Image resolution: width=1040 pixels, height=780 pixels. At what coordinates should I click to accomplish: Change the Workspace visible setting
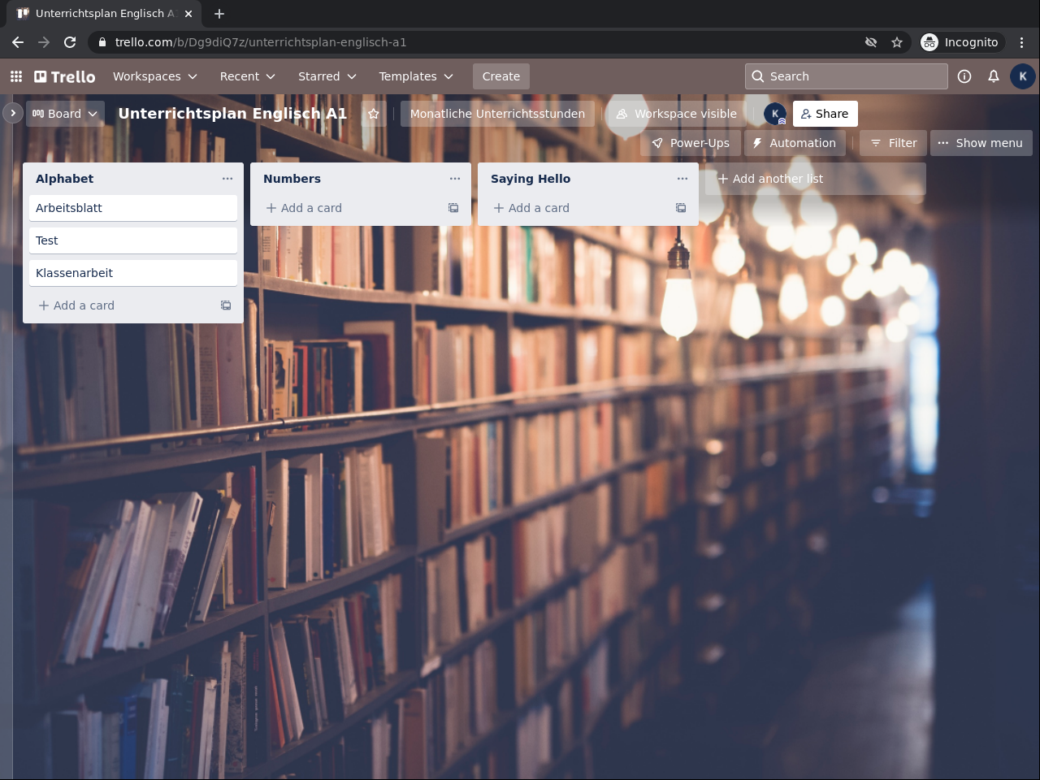coord(677,114)
